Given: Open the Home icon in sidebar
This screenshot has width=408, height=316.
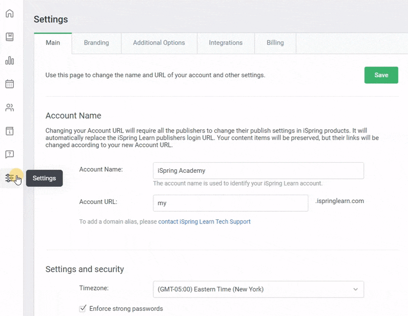Looking at the screenshot, I should click(9, 13).
